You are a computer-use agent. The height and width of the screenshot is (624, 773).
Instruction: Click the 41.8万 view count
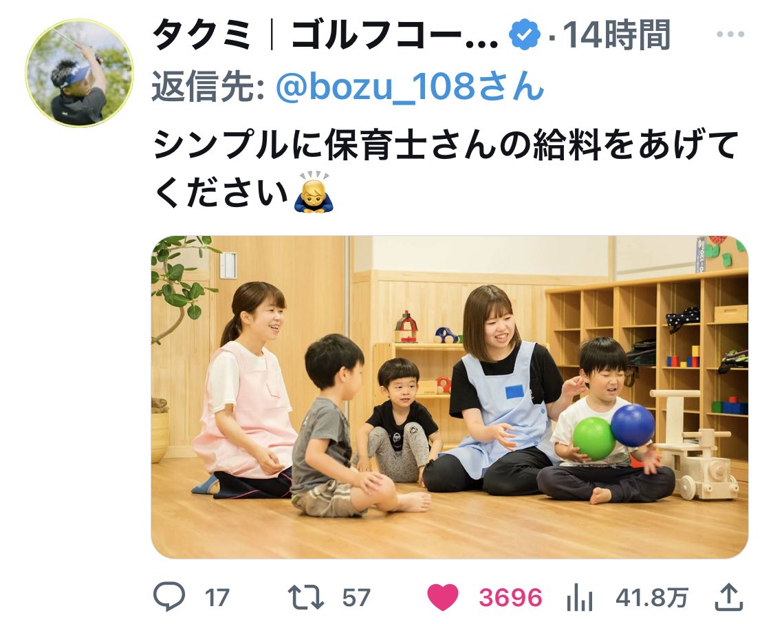click(652, 597)
